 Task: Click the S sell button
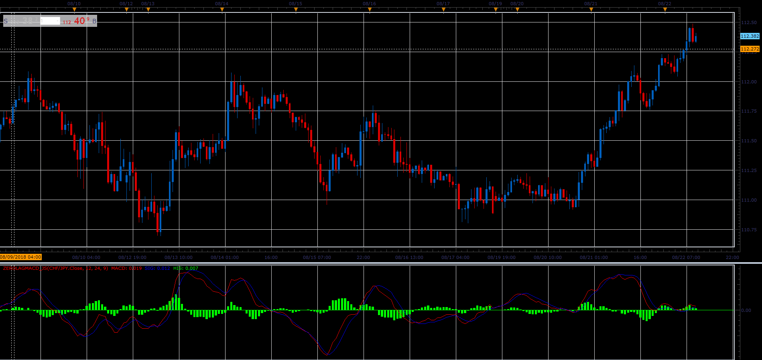6,21
